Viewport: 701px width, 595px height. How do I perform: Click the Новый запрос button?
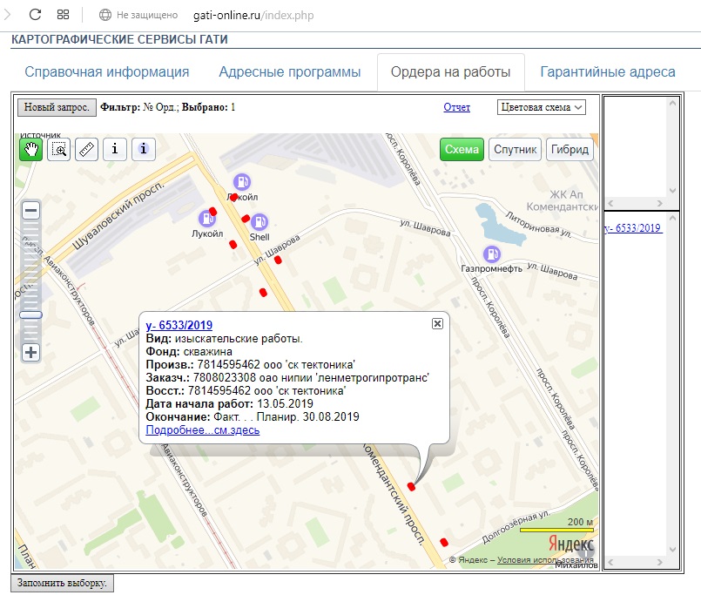(57, 107)
